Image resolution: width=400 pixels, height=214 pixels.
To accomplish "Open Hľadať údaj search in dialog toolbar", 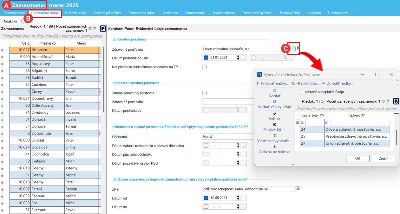I will click(293, 84).
